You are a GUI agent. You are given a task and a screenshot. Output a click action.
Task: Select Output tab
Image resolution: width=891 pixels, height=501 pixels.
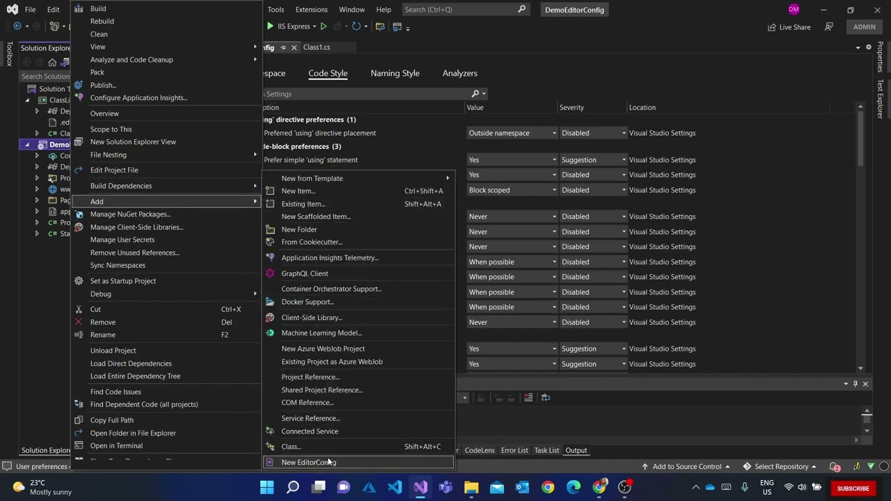tap(576, 450)
